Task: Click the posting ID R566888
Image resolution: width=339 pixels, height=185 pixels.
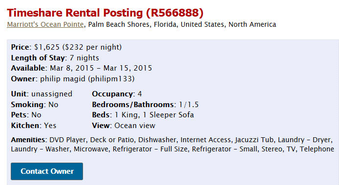Action: click(x=175, y=13)
